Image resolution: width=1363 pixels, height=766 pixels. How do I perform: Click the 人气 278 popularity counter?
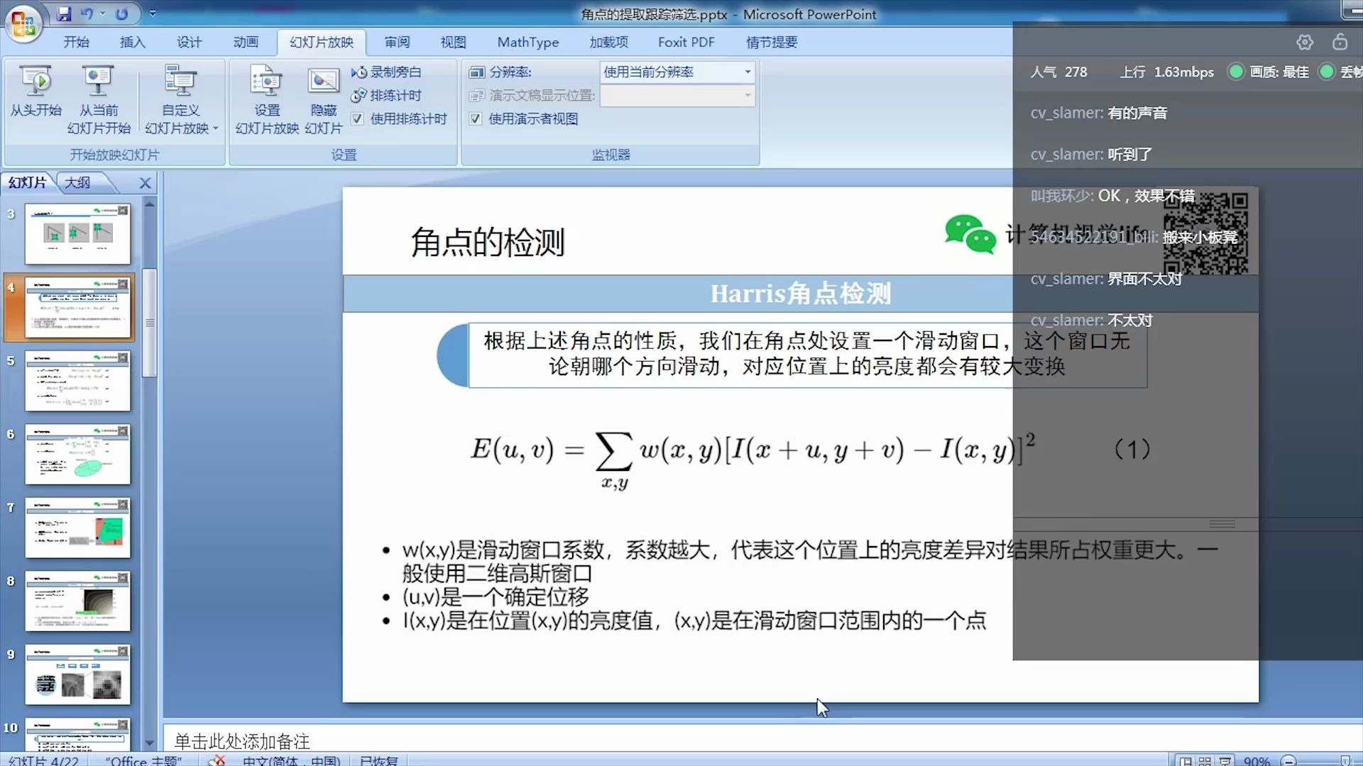tap(1058, 72)
